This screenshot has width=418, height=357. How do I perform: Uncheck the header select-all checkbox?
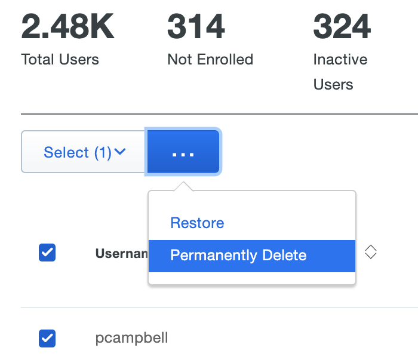(47, 253)
